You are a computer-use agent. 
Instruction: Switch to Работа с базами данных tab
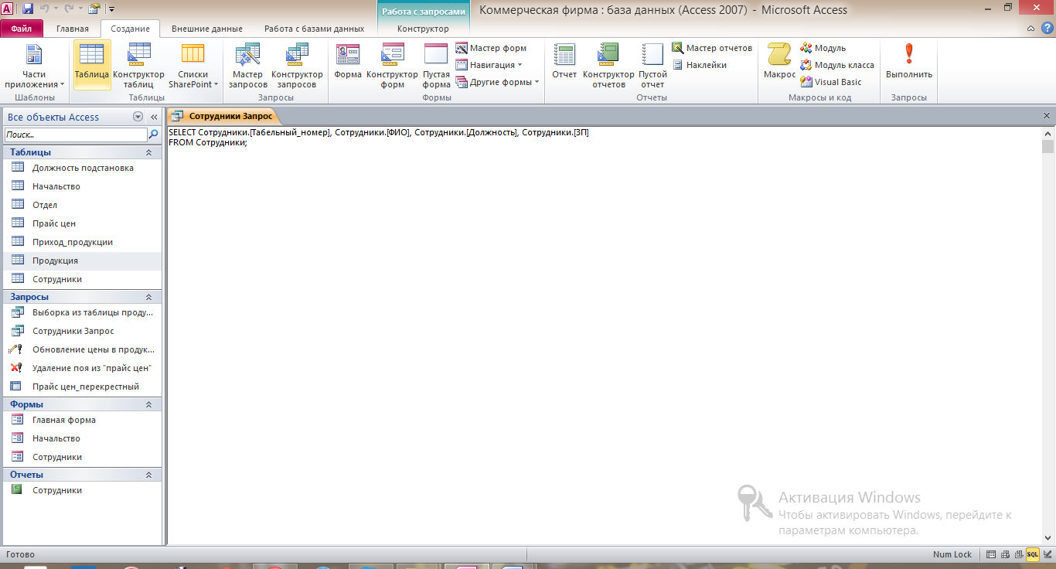[x=314, y=29]
